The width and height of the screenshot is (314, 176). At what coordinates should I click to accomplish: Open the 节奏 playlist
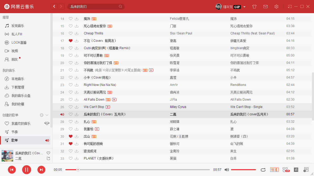tap(15, 132)
